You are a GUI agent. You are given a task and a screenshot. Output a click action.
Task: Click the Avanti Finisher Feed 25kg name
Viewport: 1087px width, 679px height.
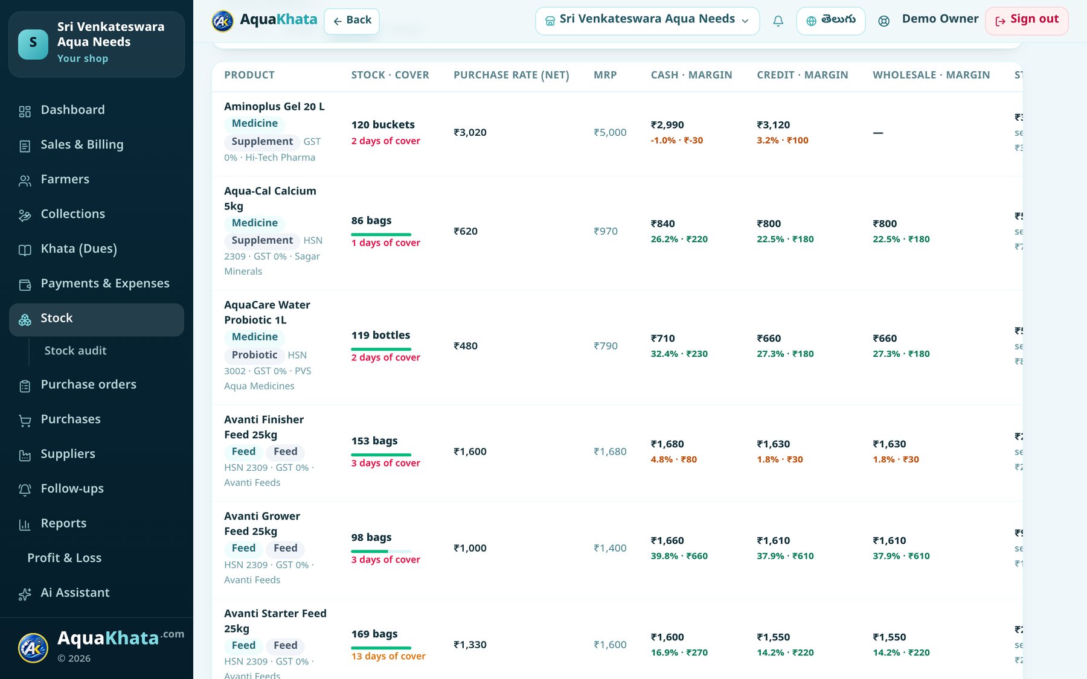[x=264, y=427]
